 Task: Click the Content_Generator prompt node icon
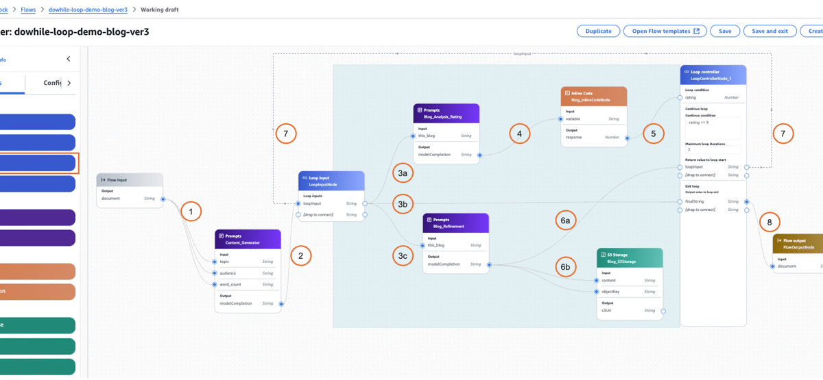[x=220, y=236]
